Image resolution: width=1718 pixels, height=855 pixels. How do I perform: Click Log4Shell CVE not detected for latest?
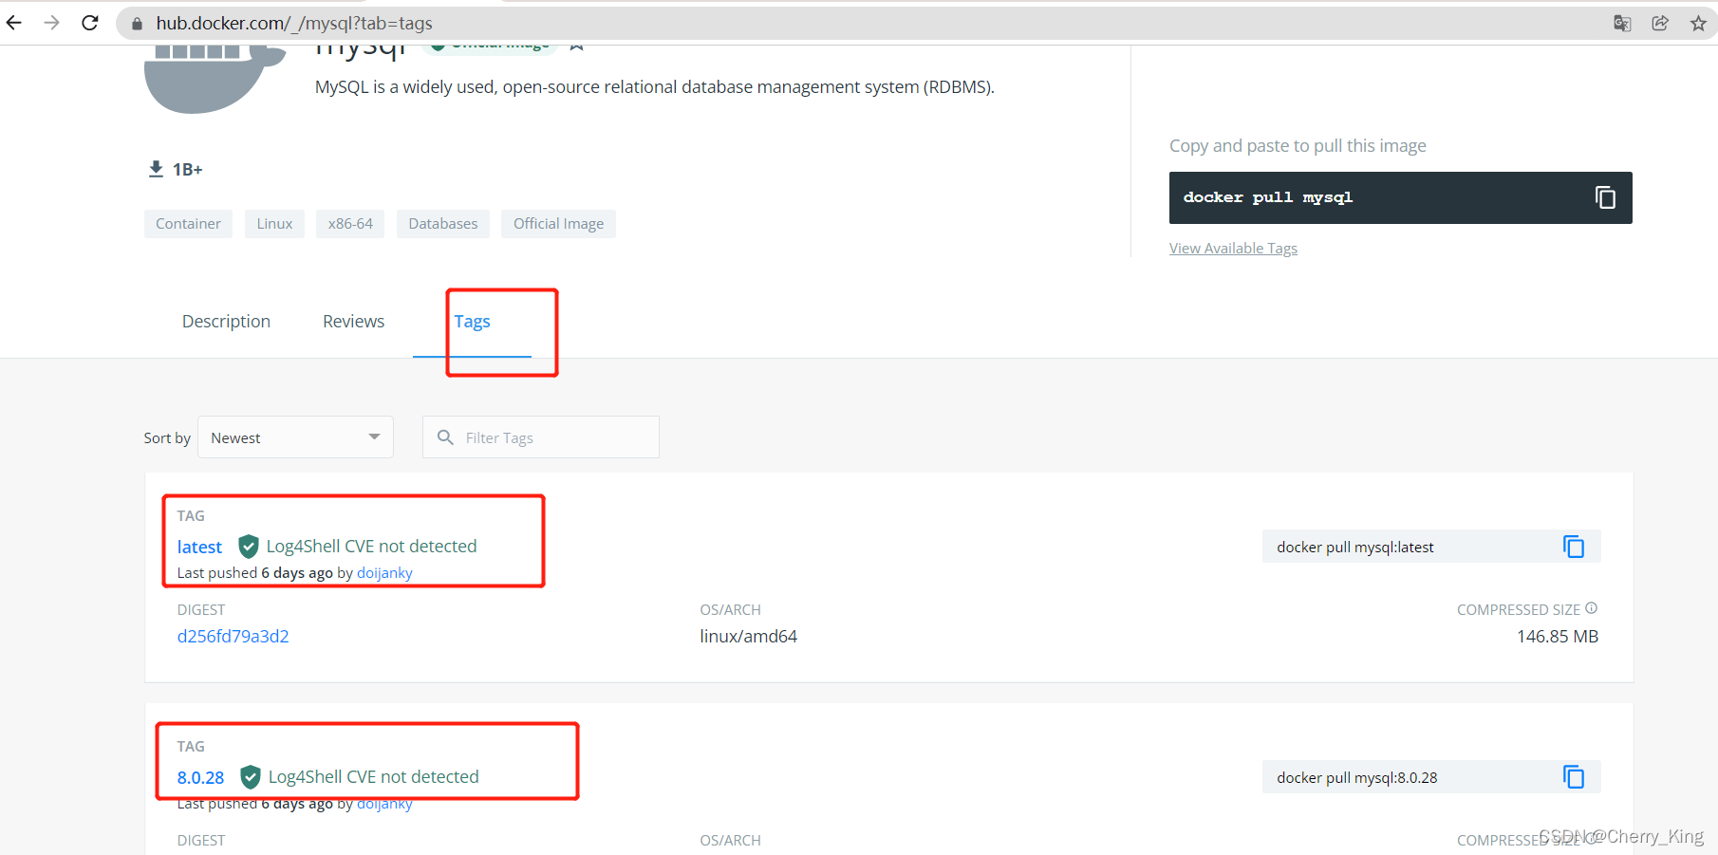pyautogui.click(x=371, y=547)
